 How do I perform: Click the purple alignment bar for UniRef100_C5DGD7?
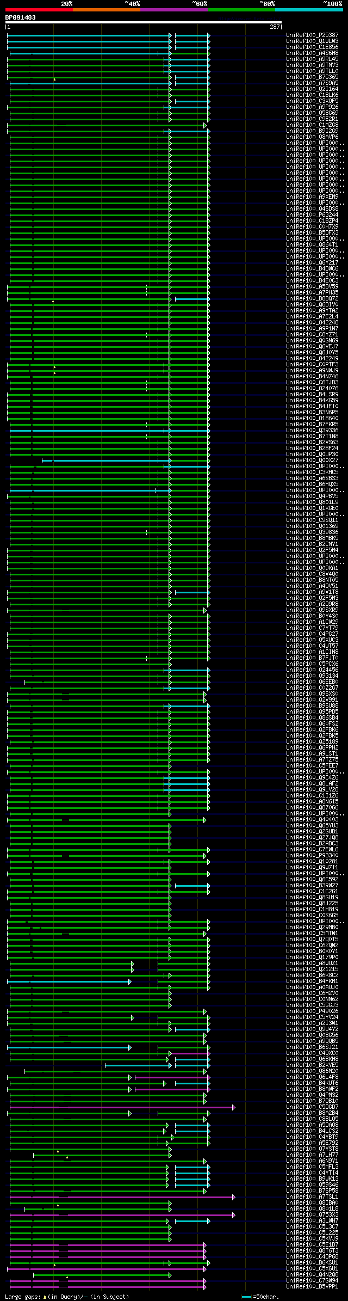click(x=122, y=1107)
